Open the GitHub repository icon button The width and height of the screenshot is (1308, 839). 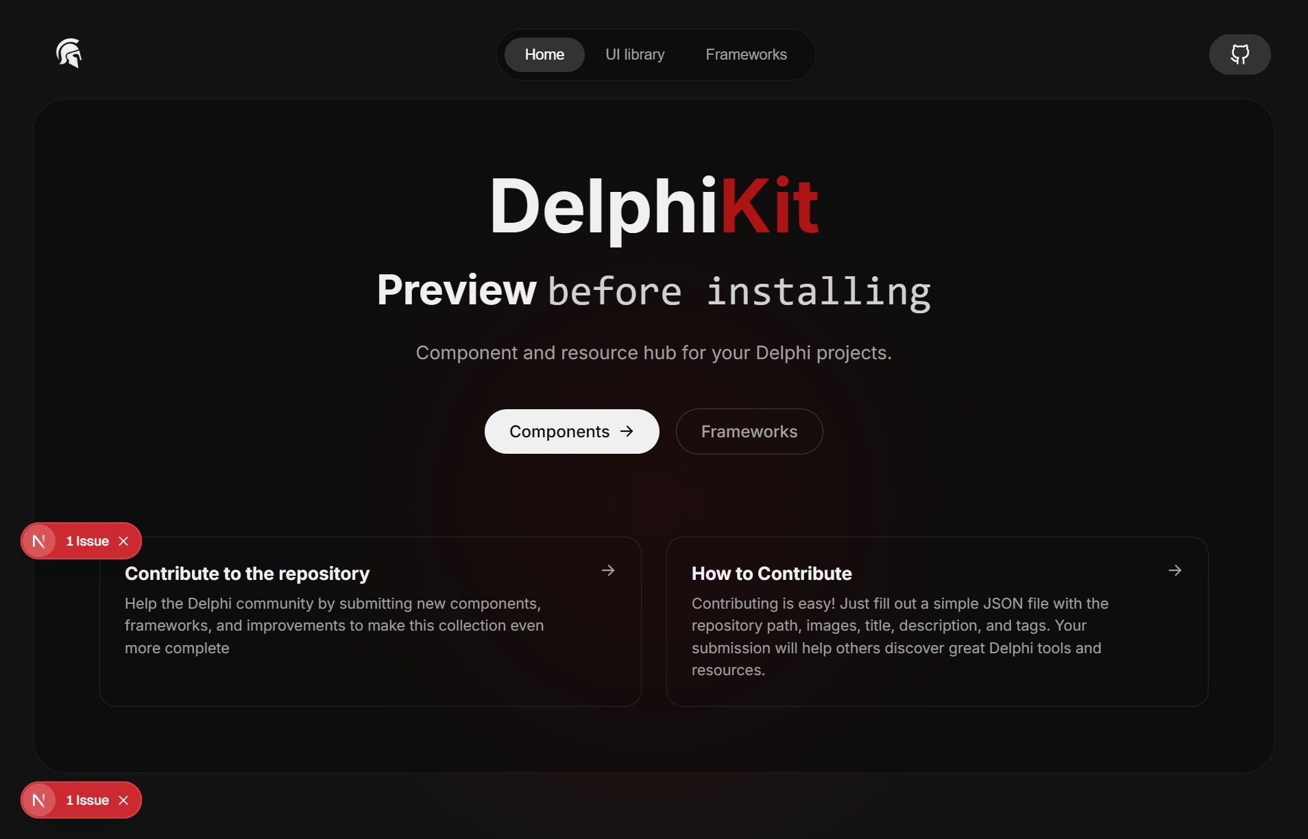1239,54
